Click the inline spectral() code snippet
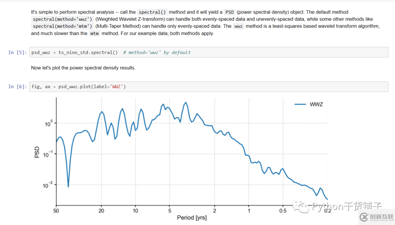Viewport: 395px width, 225px height. point(152,12)
